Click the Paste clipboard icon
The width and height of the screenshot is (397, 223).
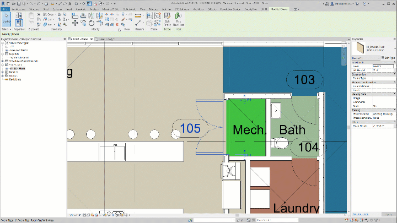pos(31,16)
